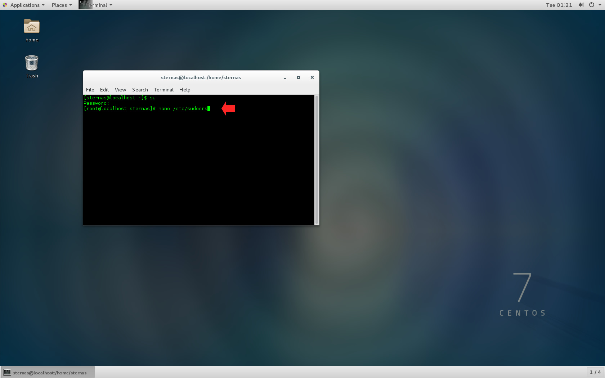
Task: Click the 'Password:' line in terminal
Action: click(x=97, y=103)
